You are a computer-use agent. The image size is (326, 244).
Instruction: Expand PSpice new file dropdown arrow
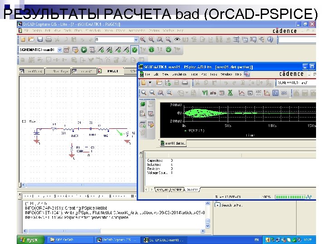pos(150,83)
